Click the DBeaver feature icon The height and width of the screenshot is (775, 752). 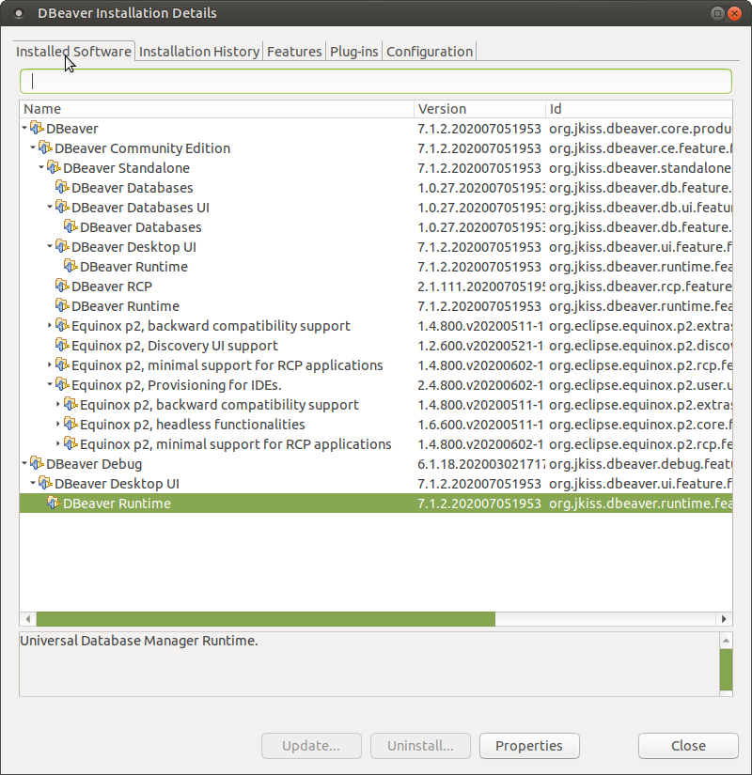[x=36, y=128]
